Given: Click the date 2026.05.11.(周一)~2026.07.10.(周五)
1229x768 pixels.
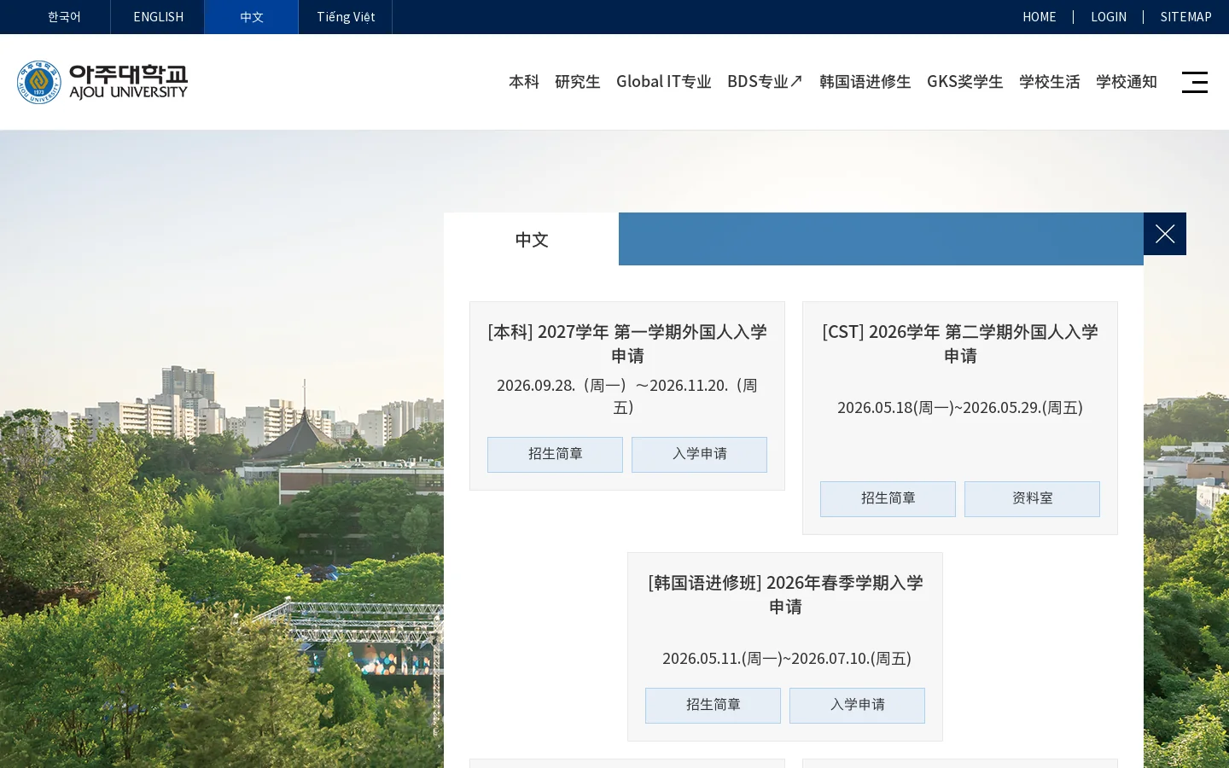Looking at the screenshot, I should [x=787, y=659].
